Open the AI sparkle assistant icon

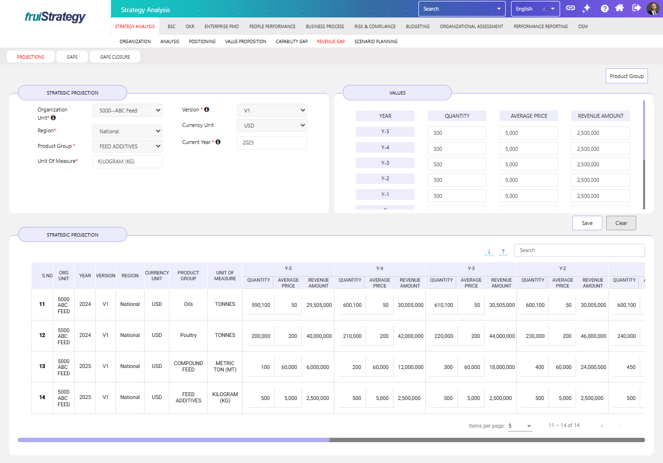click(587, 8)
